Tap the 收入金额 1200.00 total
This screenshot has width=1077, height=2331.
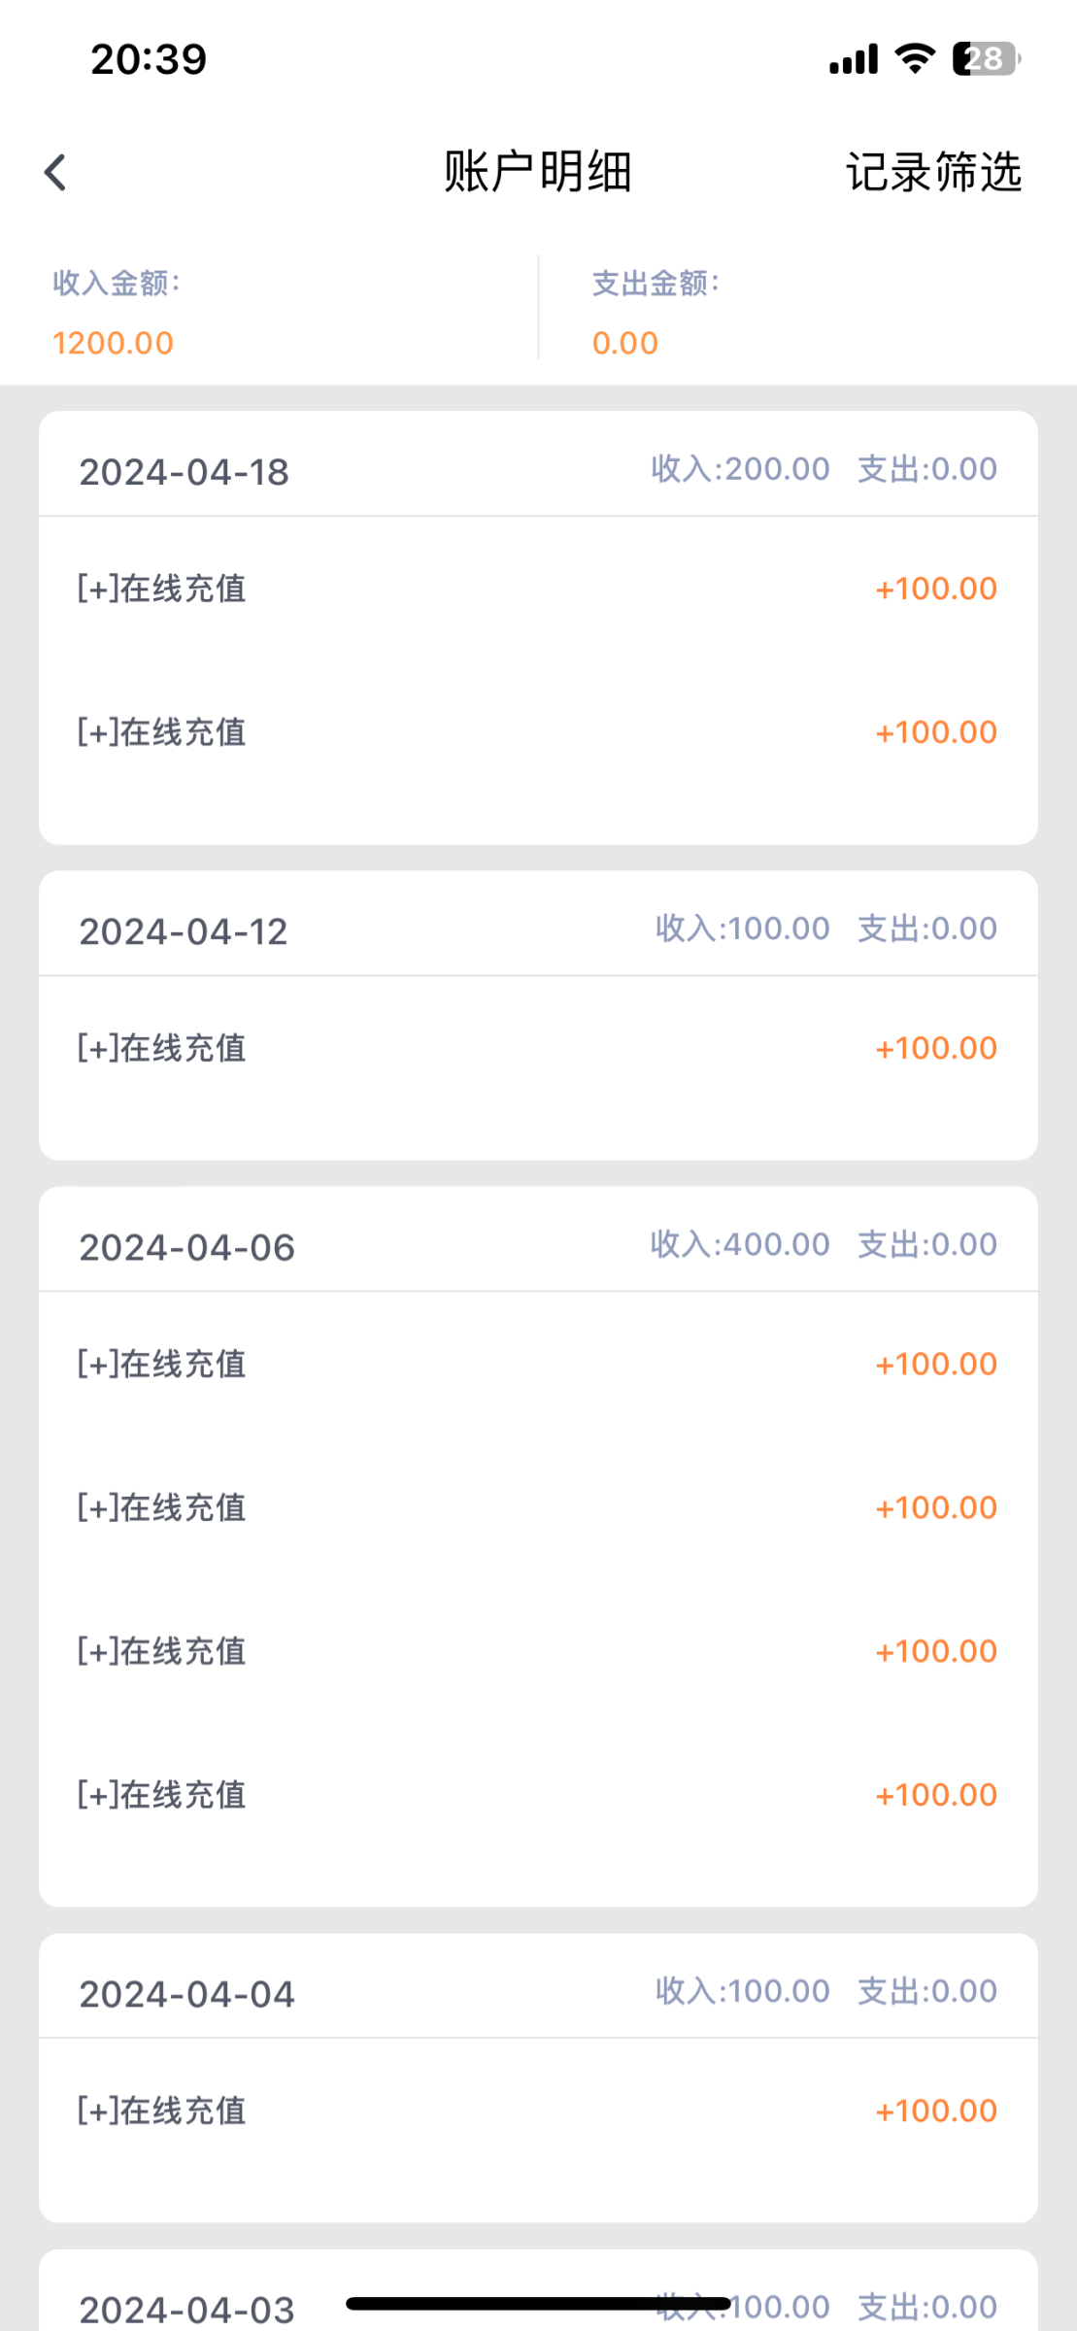click(114, 343)
